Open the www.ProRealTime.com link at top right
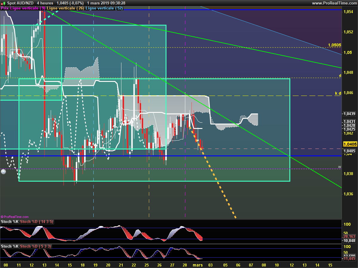The height and width of the screenshot is (268, 358). pyautogui.click(x=334, y=3)
